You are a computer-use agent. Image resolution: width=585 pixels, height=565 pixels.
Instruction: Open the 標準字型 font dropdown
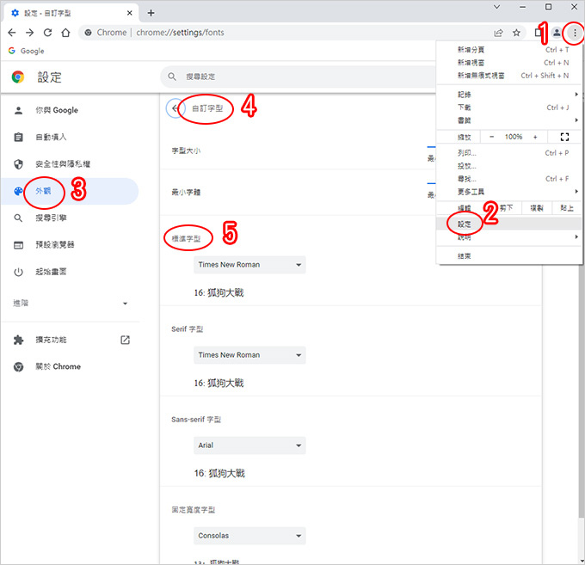pos(249,265)
